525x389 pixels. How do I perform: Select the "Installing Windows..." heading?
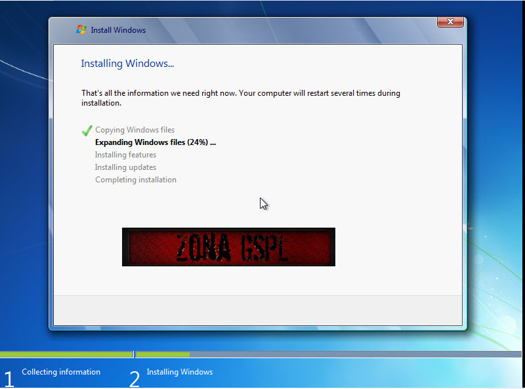click(x=127, y=64)
